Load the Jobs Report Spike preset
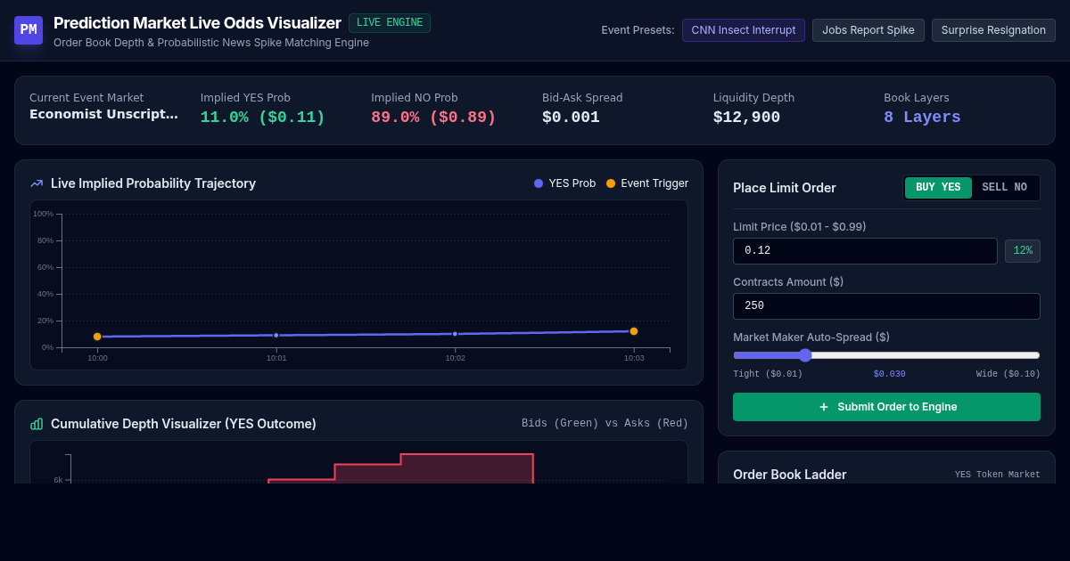This screenshot has height=561, width=1070. point(868,30)
